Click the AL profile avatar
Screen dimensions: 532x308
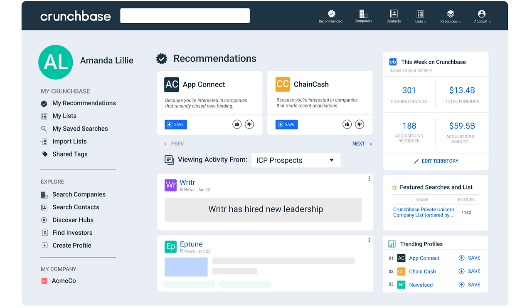click(56, 62)
